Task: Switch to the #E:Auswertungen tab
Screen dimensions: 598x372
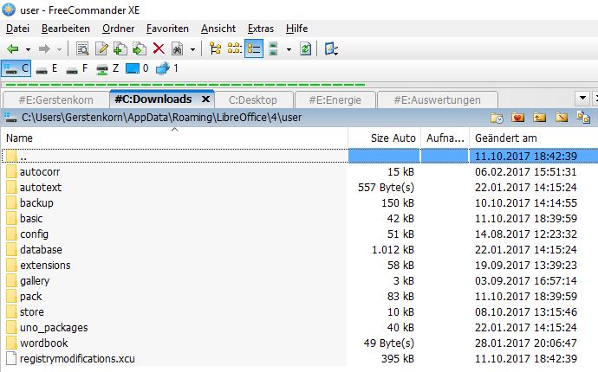Action: tap(437, 100)
